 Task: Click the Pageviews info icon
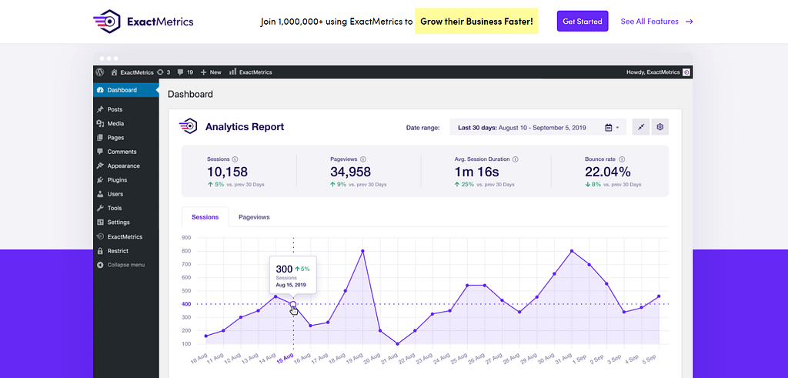tap(363, 159)
